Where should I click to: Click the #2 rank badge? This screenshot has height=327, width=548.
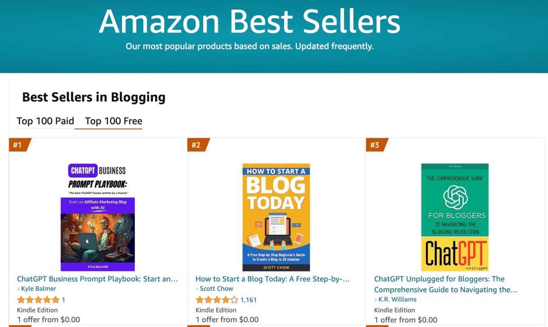tap(197, 145)
